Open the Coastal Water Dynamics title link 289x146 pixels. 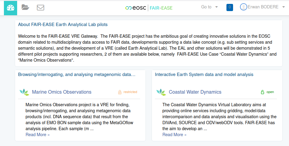click(195, 92)
